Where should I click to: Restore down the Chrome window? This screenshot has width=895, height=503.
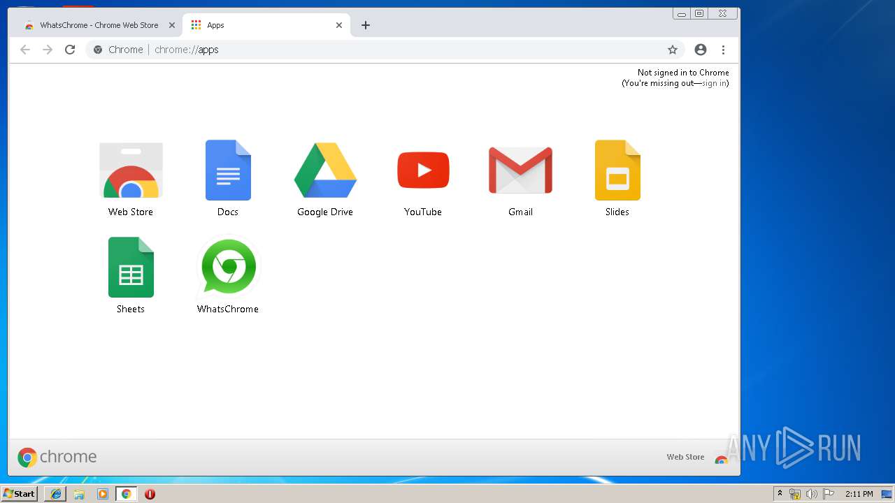pyautogui.click(x=699, y=13)
